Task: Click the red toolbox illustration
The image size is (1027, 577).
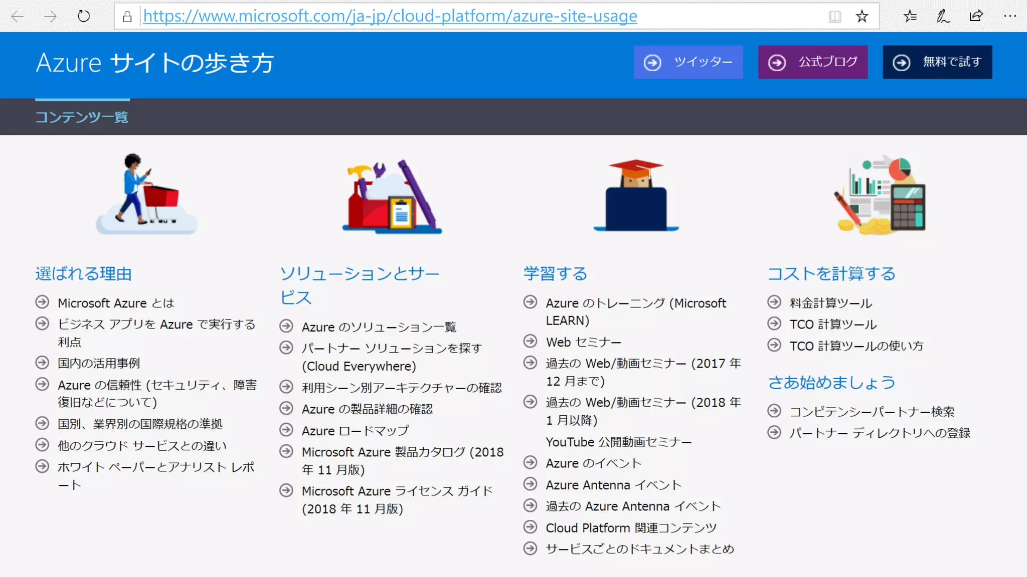Action: [x=392, y=196]
